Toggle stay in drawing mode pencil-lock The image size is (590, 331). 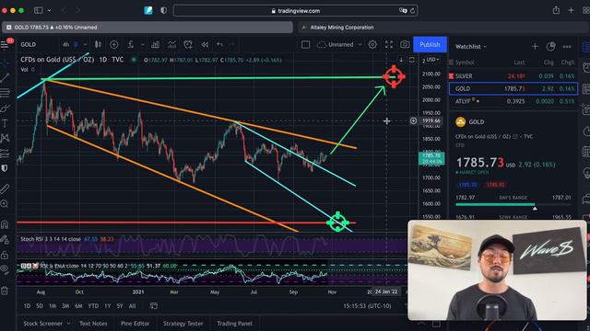(5, 239)
